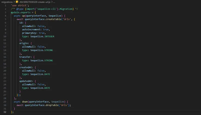Click the updatedAt property key
Screen dimensions: 201x115
26,81
